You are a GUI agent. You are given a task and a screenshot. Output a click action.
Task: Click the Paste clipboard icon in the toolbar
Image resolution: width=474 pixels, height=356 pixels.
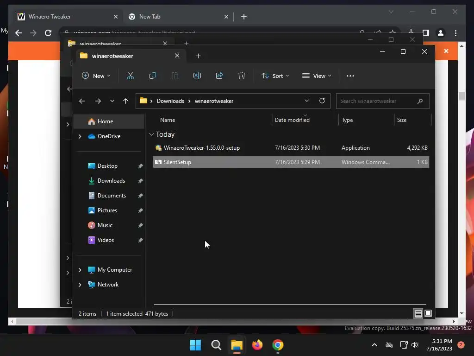[175, 76]
